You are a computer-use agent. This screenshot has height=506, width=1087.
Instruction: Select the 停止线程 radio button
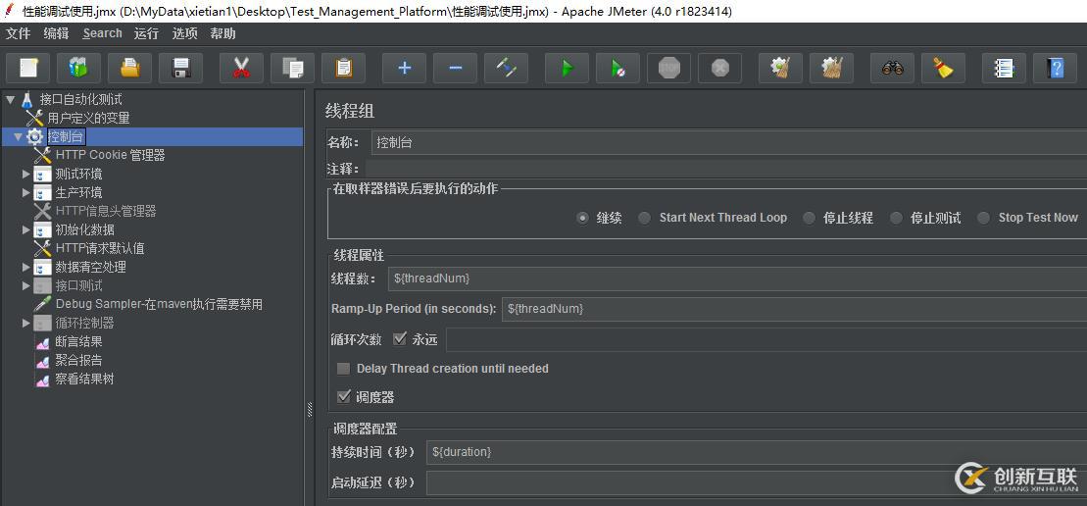point(809,218)
